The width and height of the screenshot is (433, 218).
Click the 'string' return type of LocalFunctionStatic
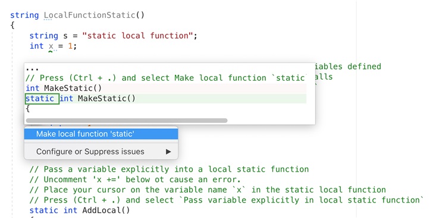click(24, 15)
